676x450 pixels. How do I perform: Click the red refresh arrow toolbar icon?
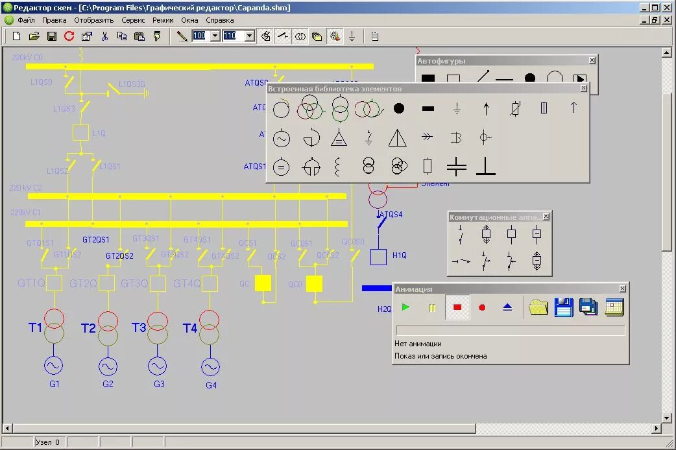pyautogui.click(x=69, y=36)
